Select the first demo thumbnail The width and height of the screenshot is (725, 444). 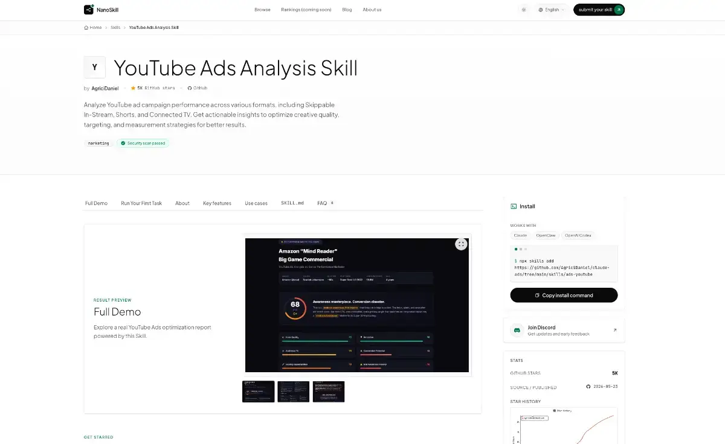(x=259, y=392)
